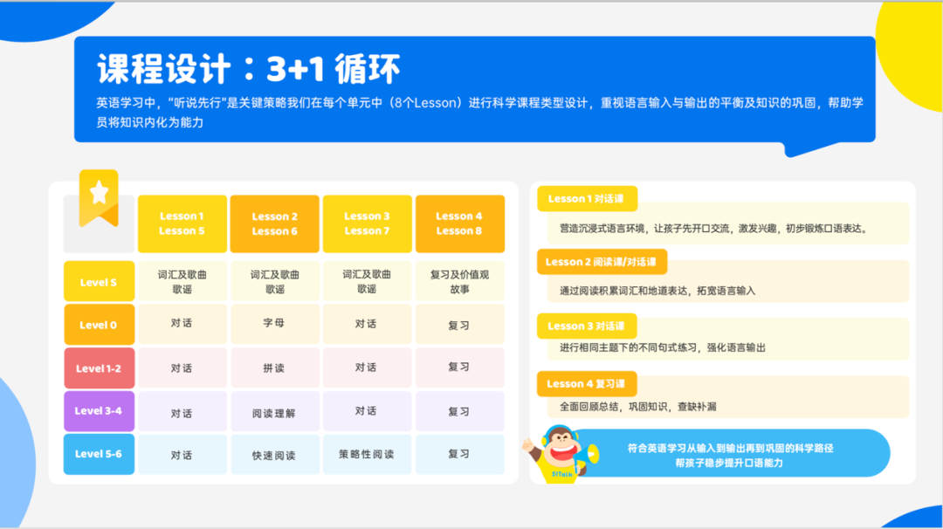Click "词汇及歌曲歌谣" under Lesson 2 Lesson 6
Viewport: 943px width, 529px height.
[274, 281]
